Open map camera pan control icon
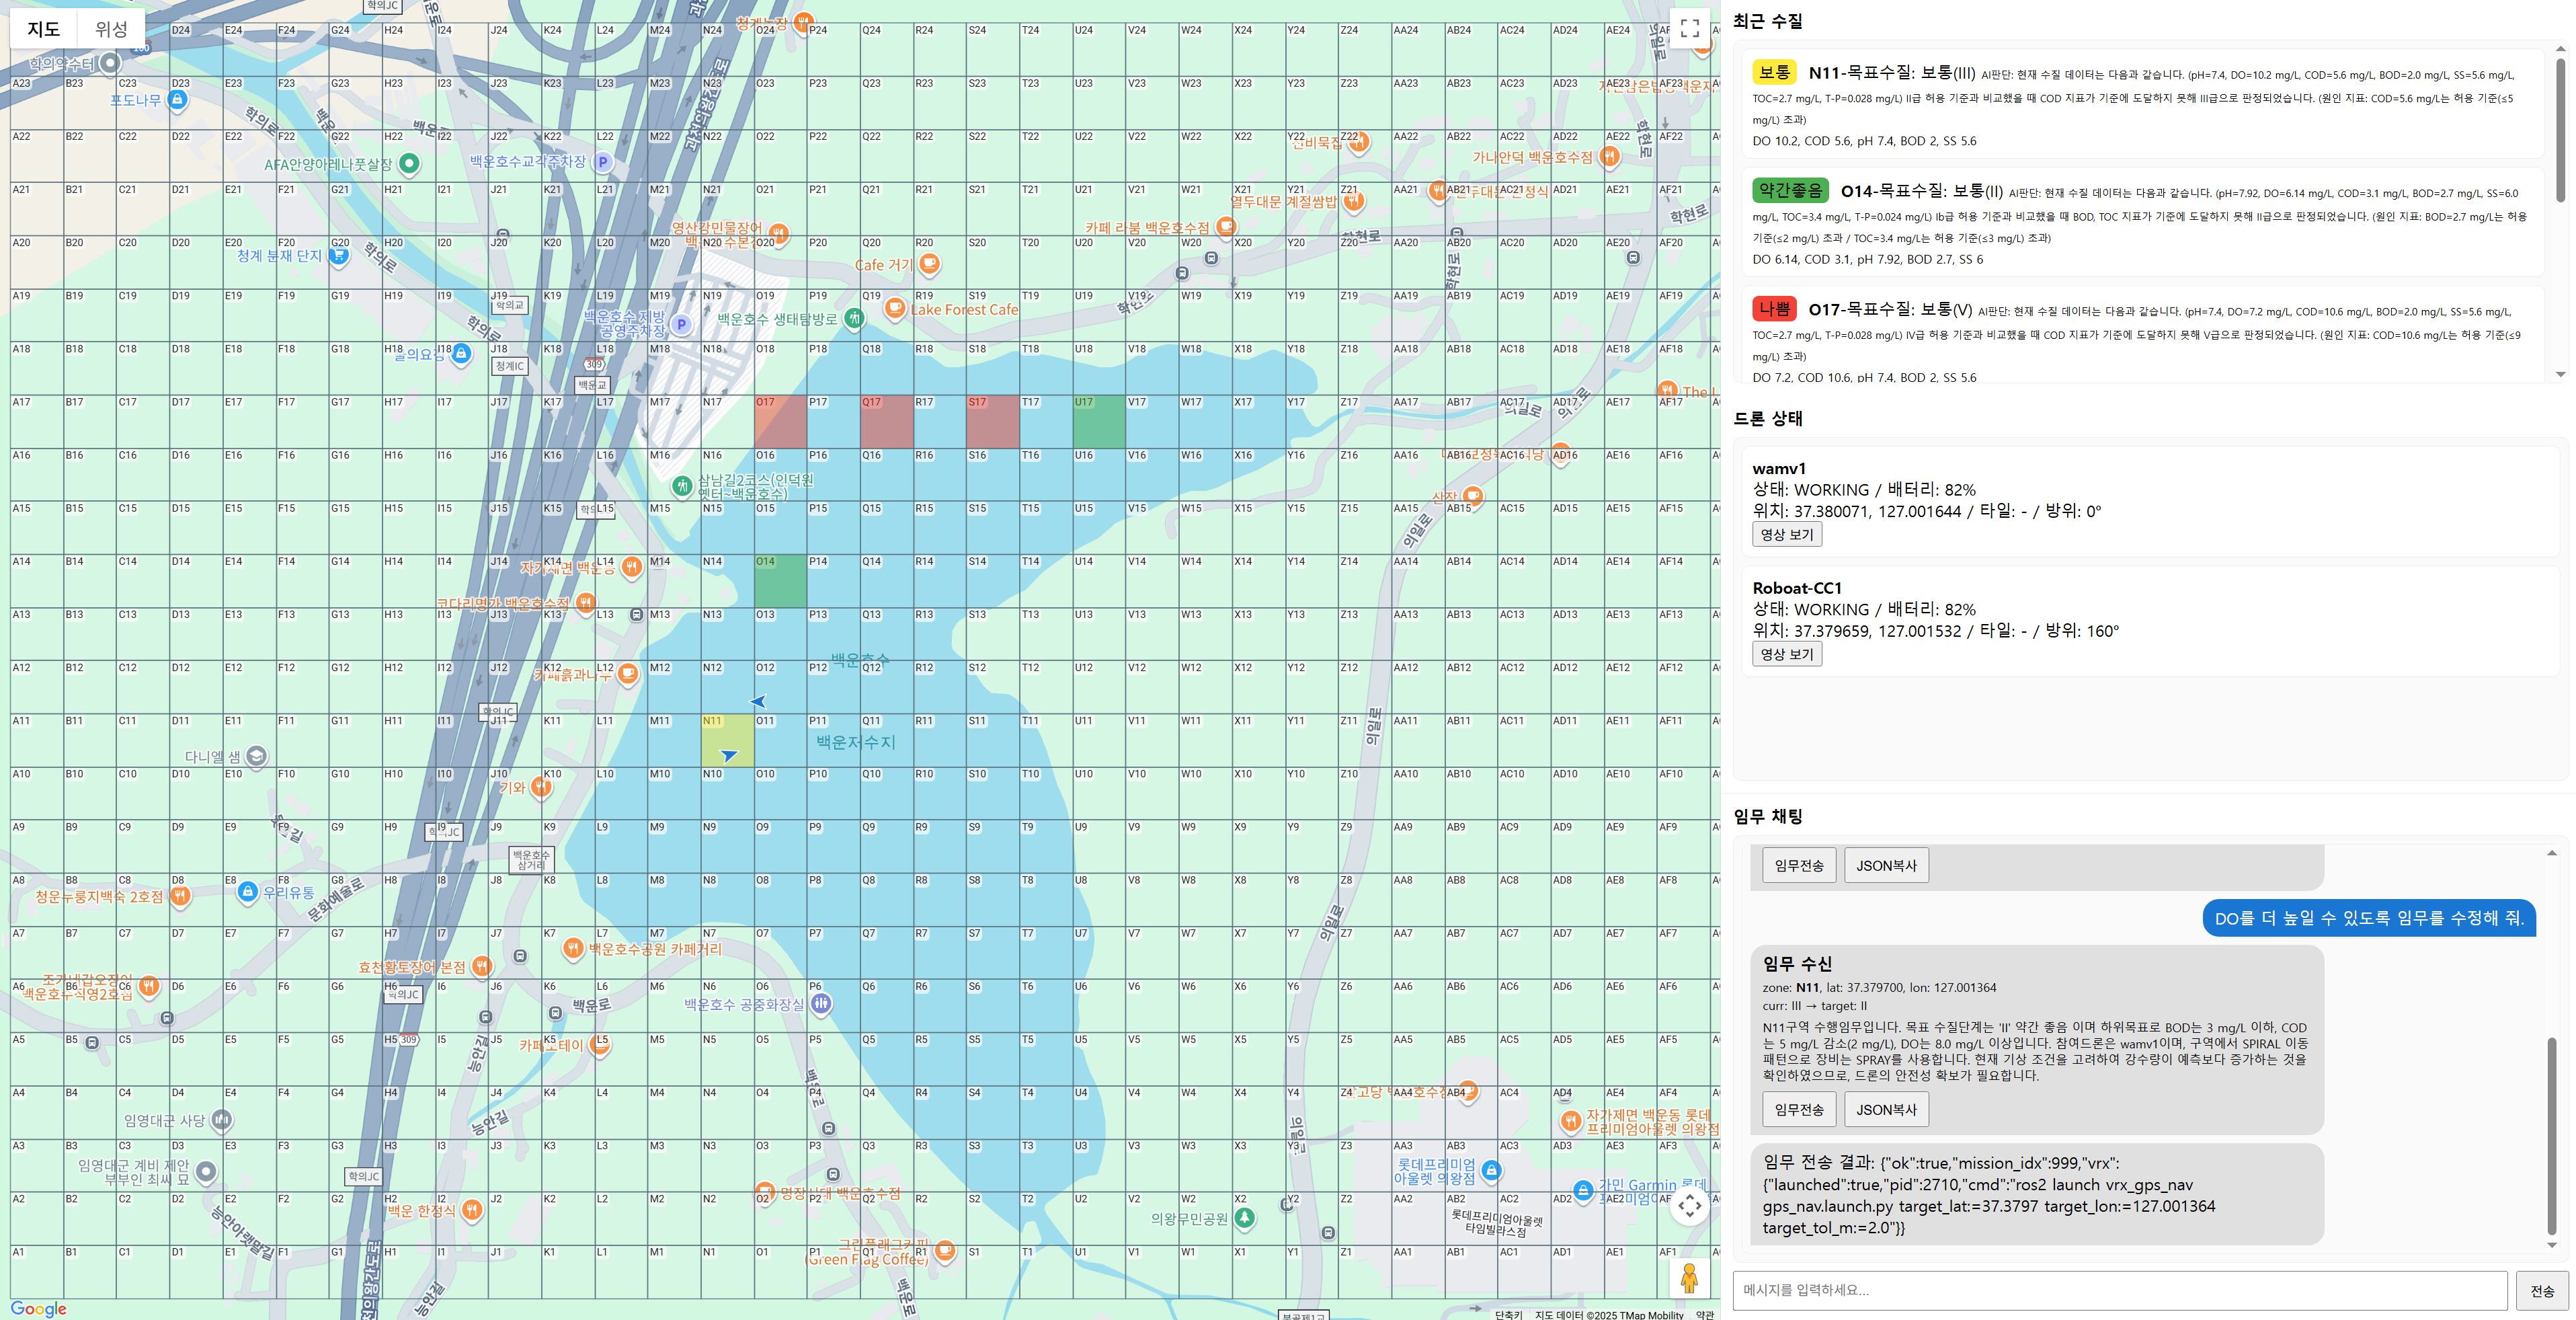This screenshot has height=1320, width=2576. click(x=1689, y=1205)
